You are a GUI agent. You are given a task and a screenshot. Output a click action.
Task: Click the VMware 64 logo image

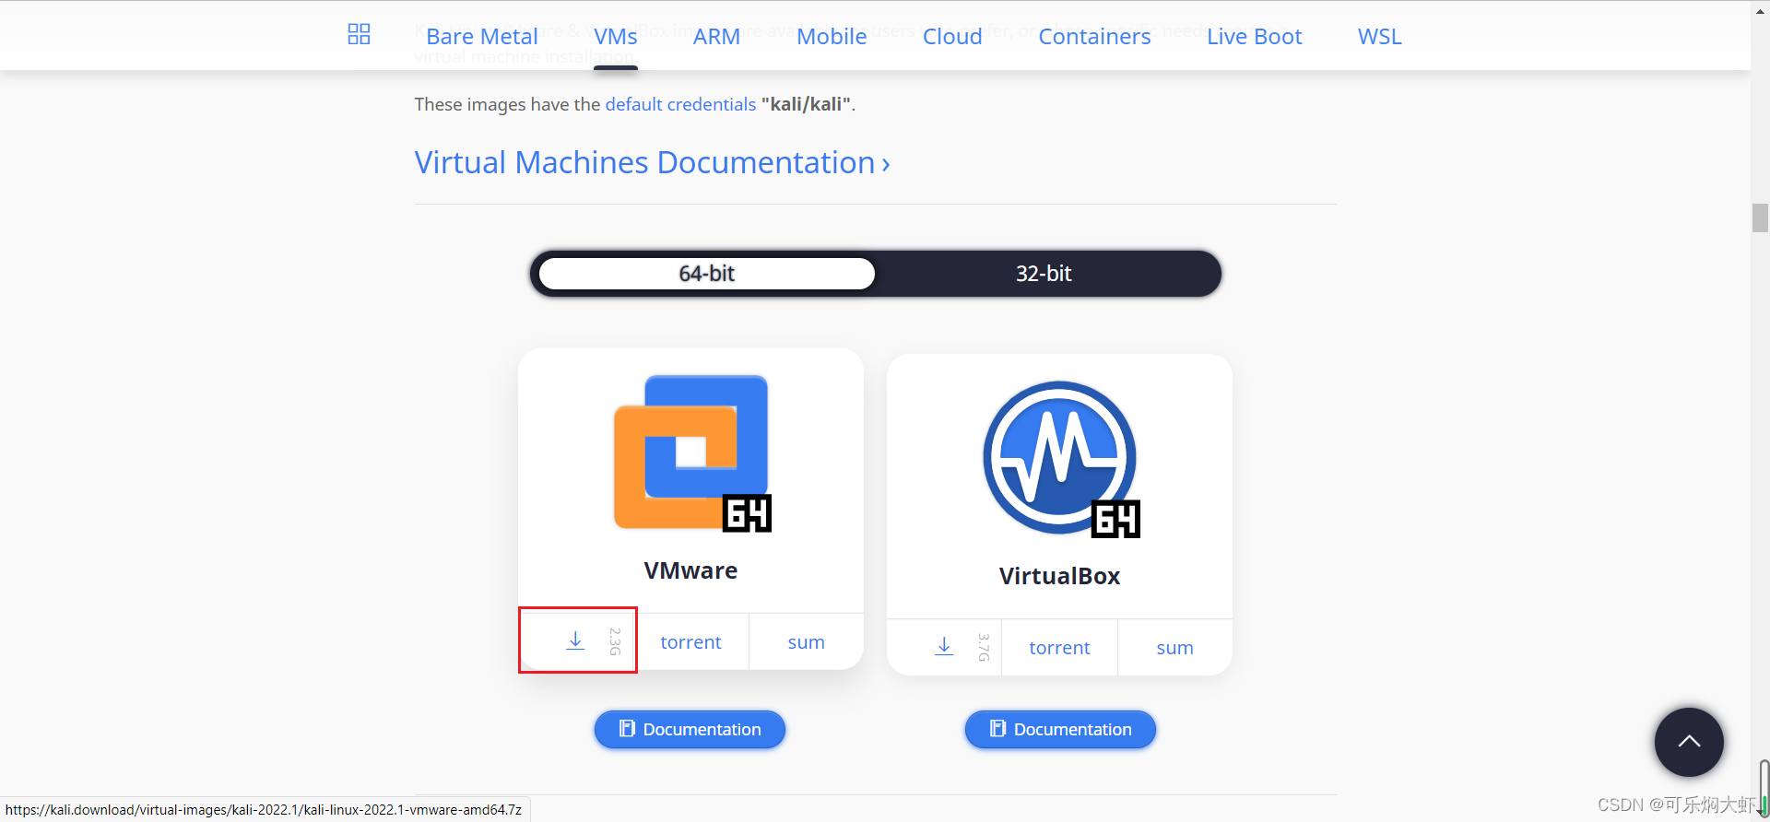click(x=691, y=452)
